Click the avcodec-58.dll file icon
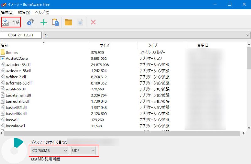This screenshot has width=251, height=164. 3,64
